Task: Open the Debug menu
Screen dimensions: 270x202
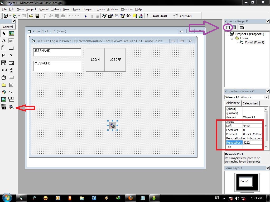Action: coord(56,9)
